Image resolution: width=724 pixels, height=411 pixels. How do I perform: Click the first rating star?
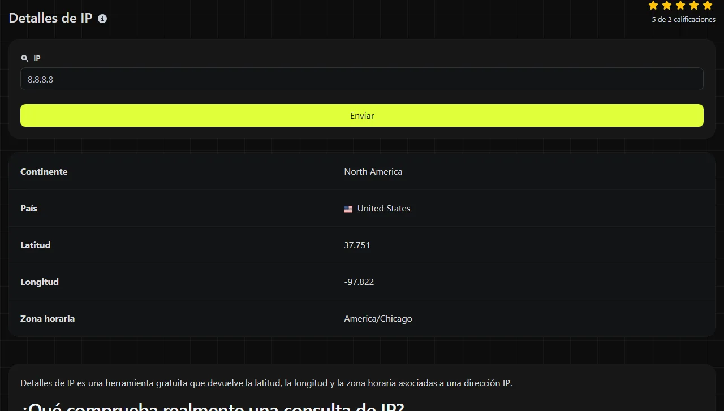point(653,6)
